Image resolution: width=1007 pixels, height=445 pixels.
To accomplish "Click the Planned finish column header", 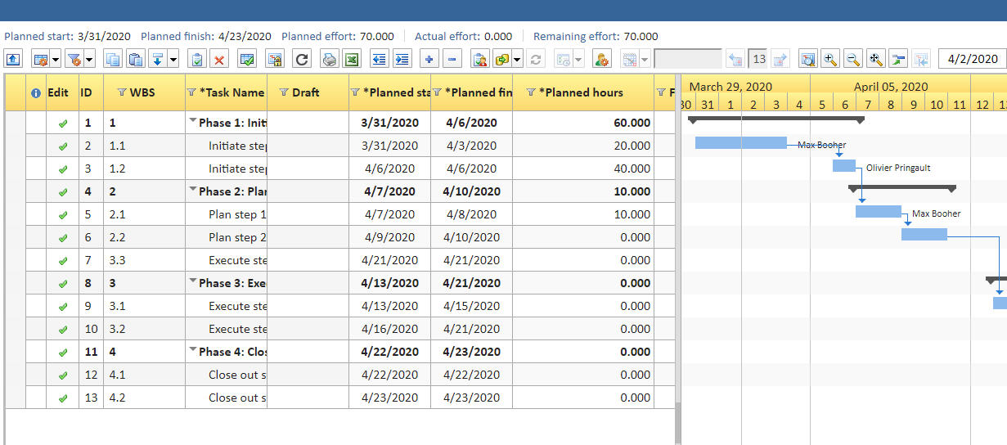I will pos(472,92).
